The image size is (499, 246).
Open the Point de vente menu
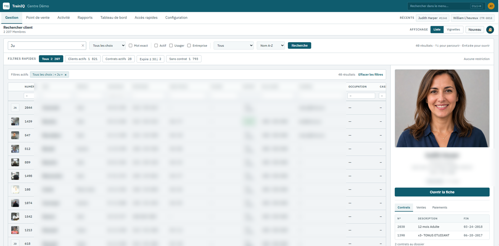pyautogui.click(x=38, y=18)
